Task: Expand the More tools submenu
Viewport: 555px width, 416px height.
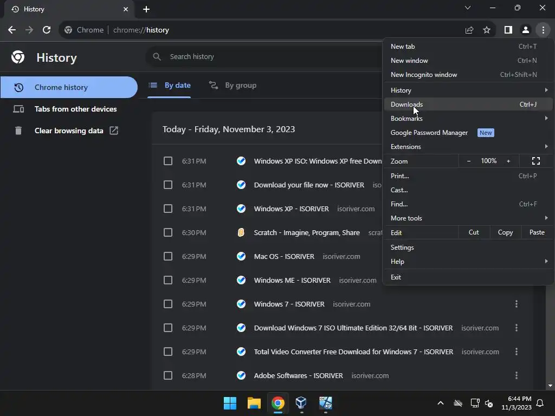Action: 468,218
